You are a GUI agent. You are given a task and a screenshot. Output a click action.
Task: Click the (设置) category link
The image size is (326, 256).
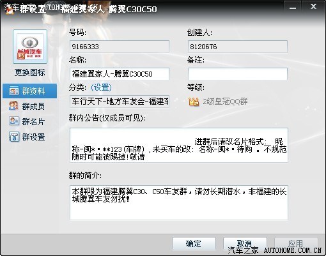101,87
